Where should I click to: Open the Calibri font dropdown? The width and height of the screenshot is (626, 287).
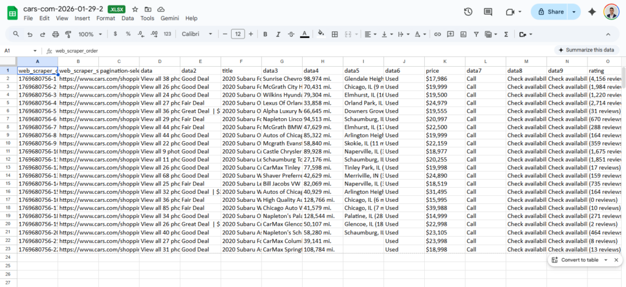[197, 34]
